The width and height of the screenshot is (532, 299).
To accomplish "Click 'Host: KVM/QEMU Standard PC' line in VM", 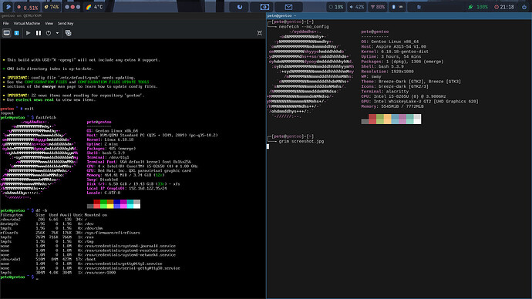I will (152, 136).
